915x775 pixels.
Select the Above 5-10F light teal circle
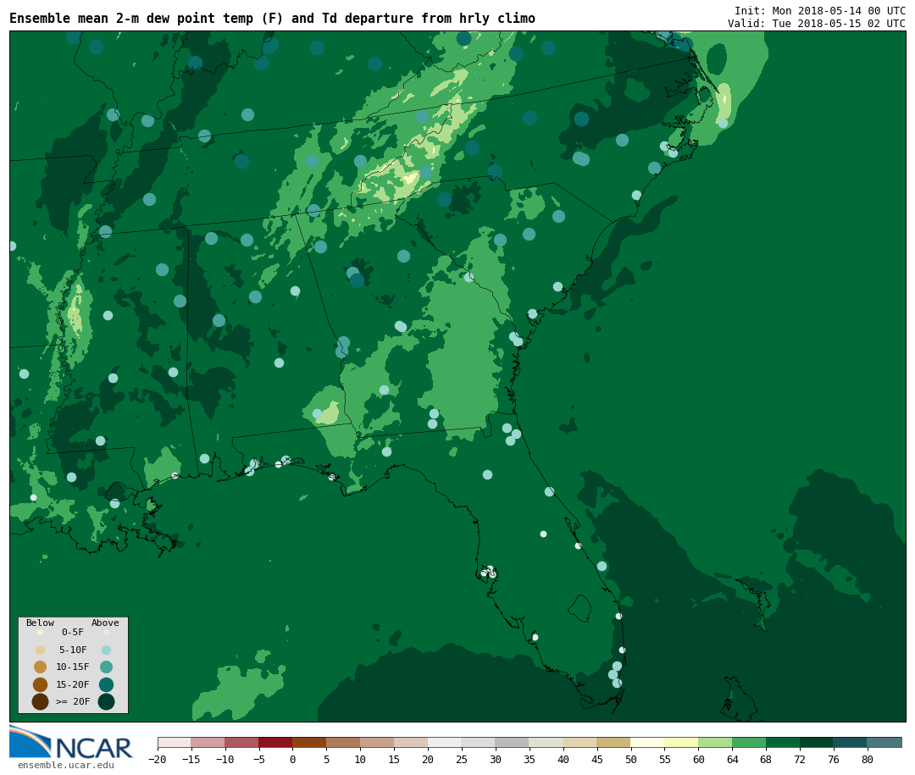point(106,650)
